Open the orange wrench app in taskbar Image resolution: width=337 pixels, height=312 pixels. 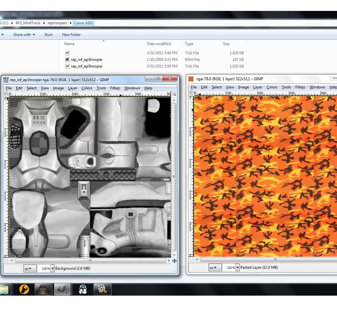tap(24, 289)
